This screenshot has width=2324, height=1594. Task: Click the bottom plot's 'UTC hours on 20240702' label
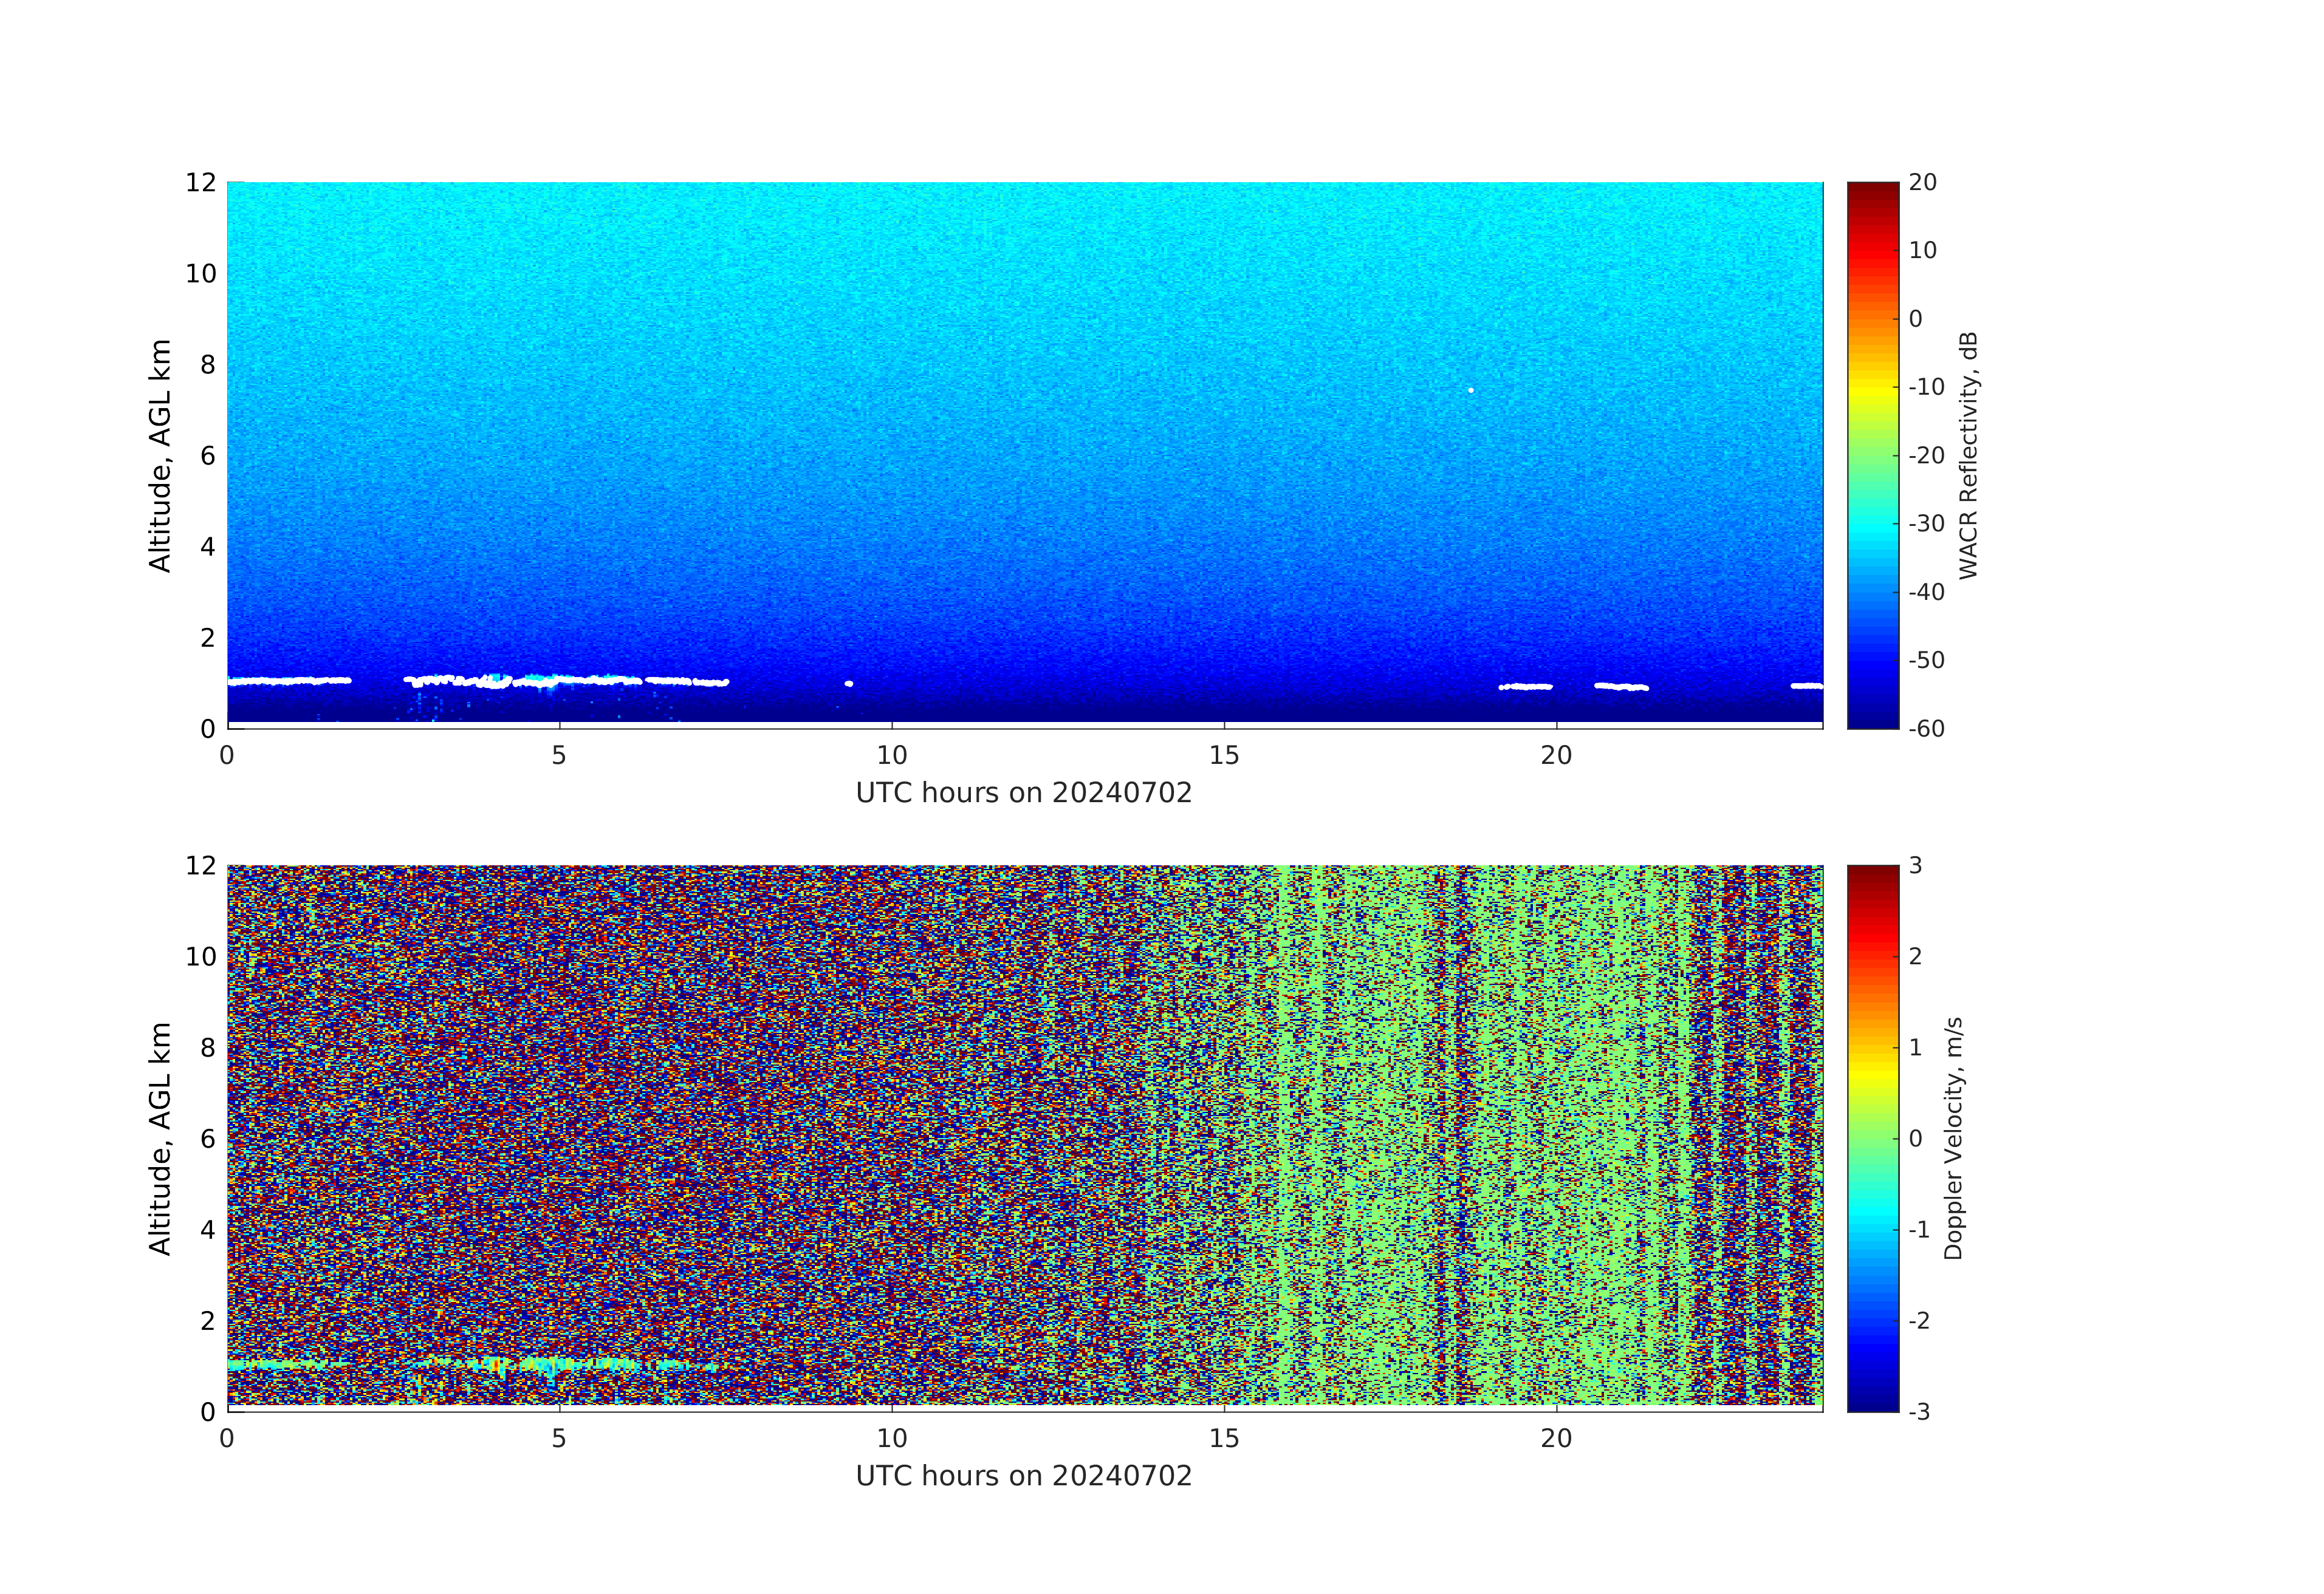click(x=1023, y=1476)
